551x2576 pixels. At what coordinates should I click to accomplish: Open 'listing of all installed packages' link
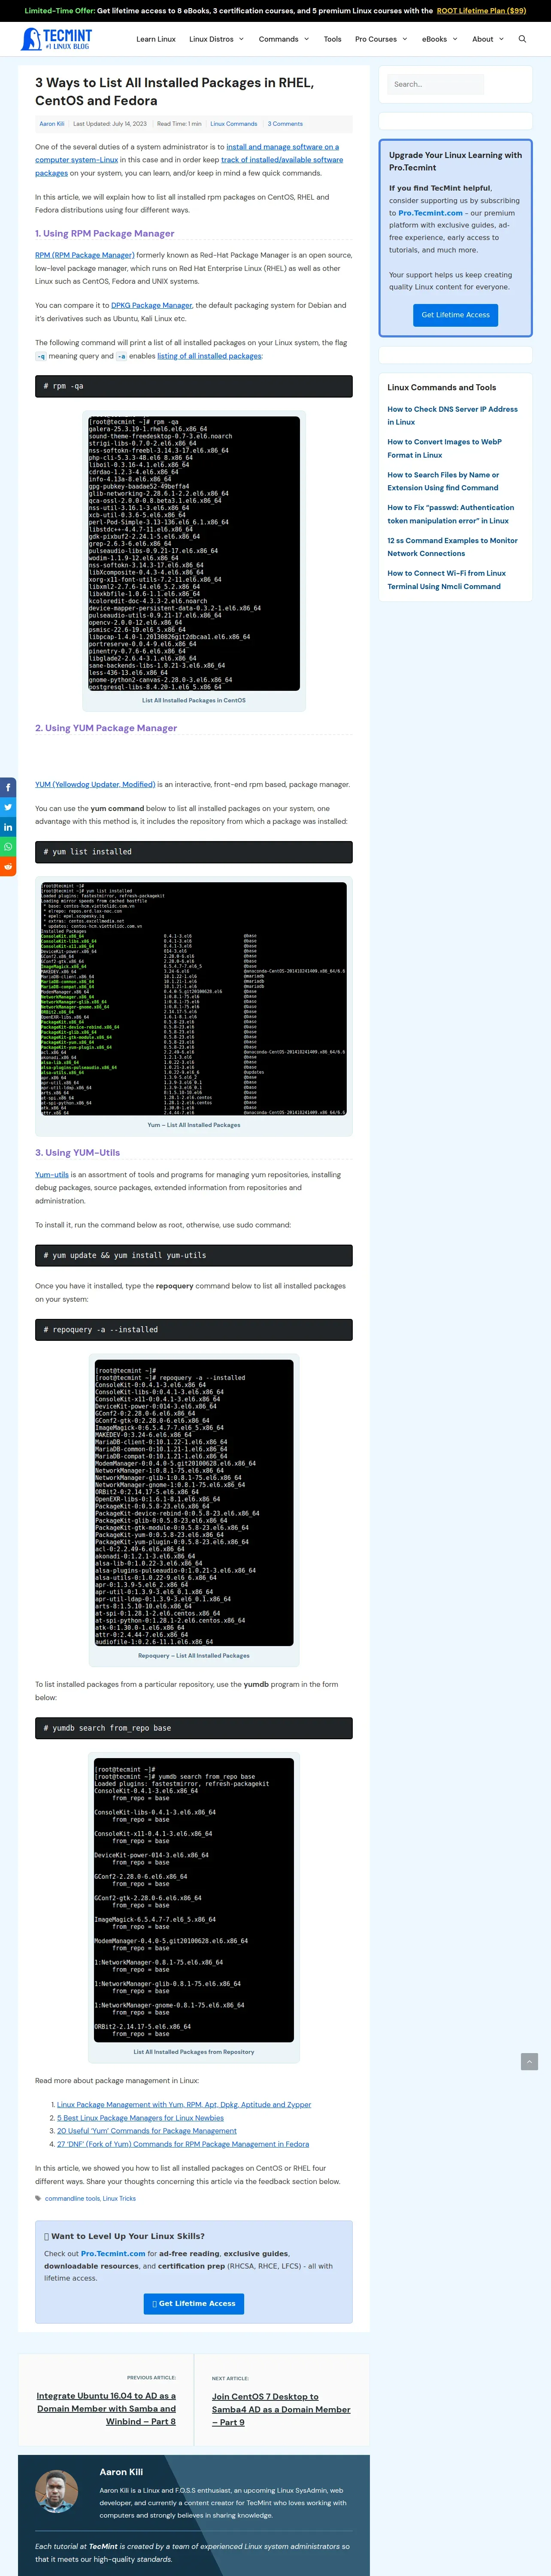point(209,356)
